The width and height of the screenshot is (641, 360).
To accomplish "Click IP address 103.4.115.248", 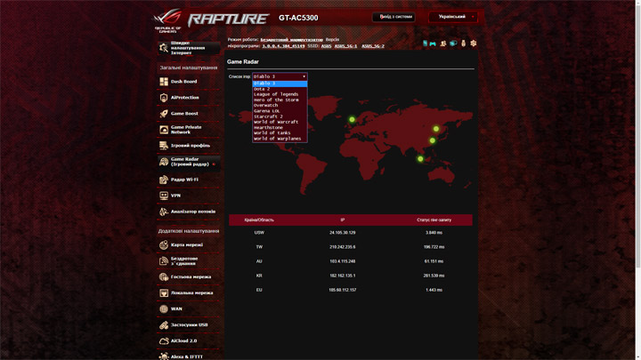I will pos(343,261).
